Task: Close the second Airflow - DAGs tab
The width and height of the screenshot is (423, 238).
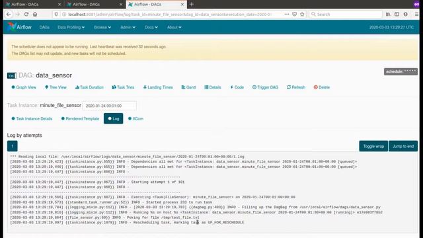Action: pyautogui.click(x=121, y=5)
